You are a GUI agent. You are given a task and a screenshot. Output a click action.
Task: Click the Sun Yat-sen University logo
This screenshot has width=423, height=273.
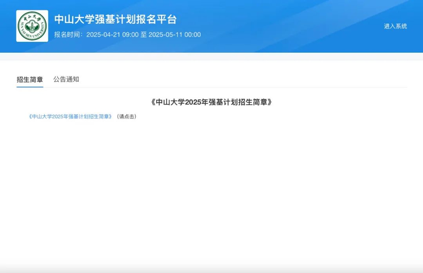point(32,26)
